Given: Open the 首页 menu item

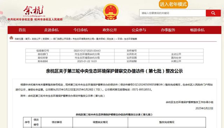Looking at the screenshot, I should tap(22, 30).
